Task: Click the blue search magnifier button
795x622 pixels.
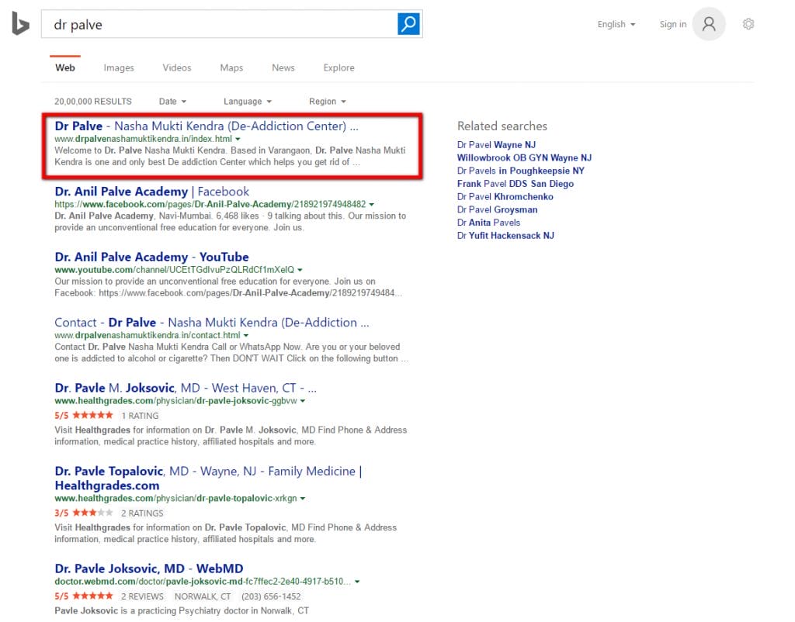Action: click(408, 24)
